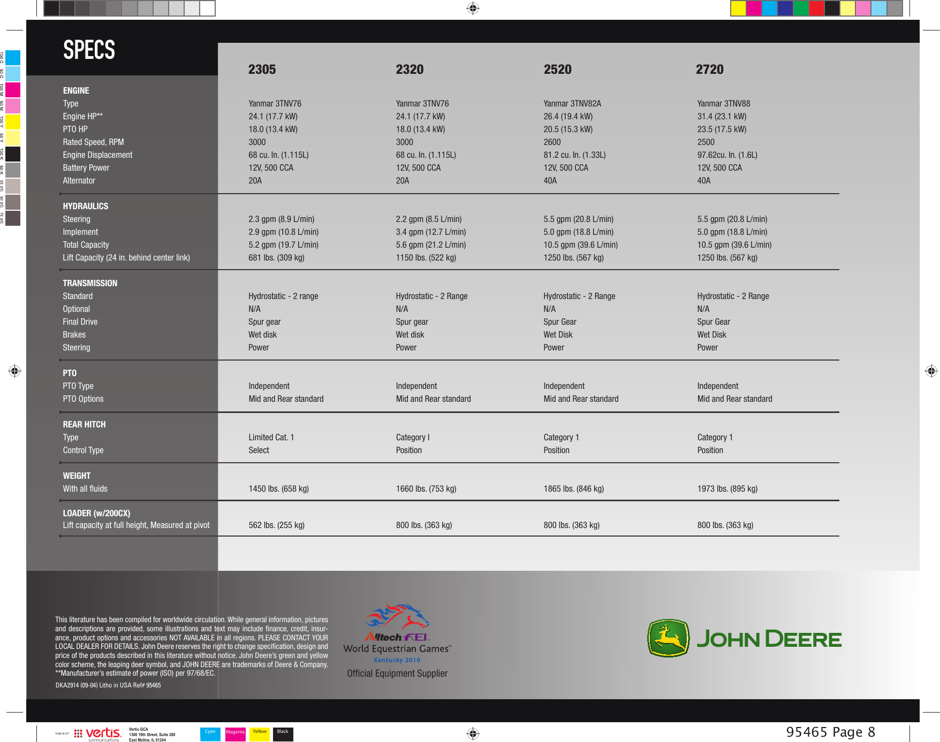Screen dimensions: 940x742
Task: Expand the ENGINE specifications section
Action: point(77,90)
